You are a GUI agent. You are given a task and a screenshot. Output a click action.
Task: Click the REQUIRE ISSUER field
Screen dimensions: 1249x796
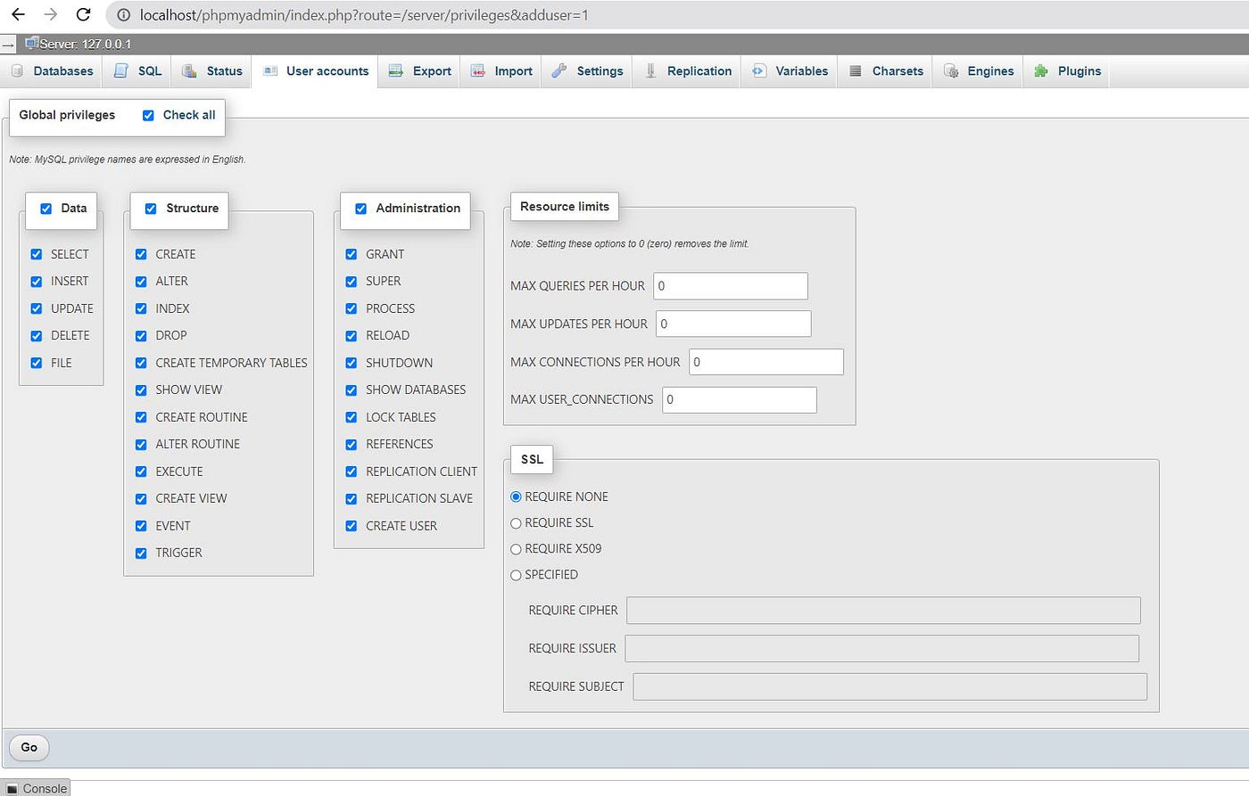(x=882, y=648)
